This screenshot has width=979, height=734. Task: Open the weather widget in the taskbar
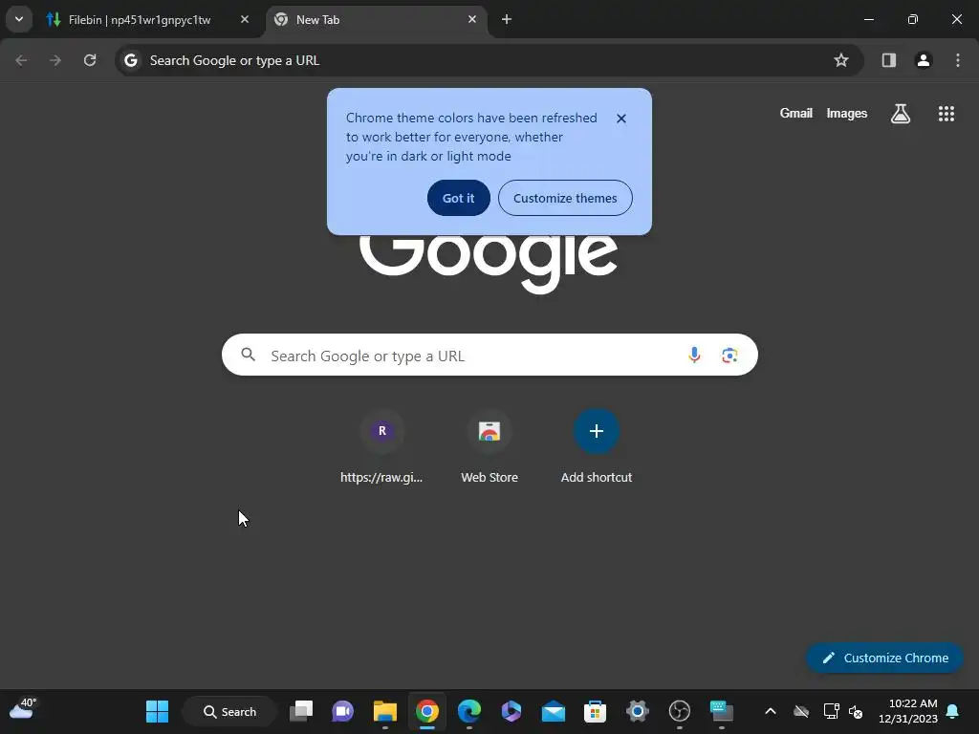point(23,710)
